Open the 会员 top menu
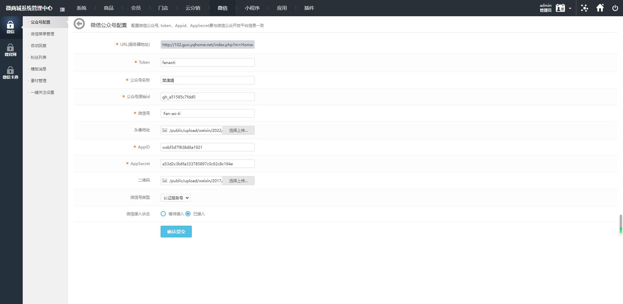 tap(136, 8)
